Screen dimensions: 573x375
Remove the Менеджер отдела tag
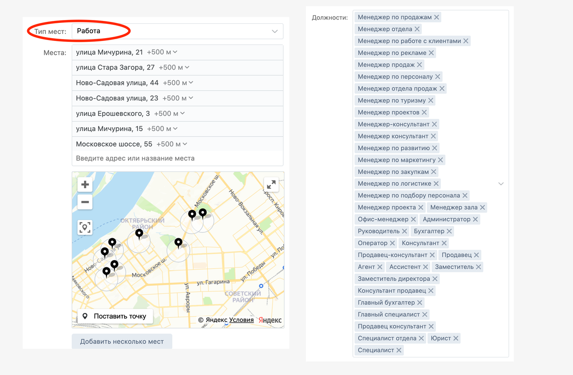pos(417,29)
